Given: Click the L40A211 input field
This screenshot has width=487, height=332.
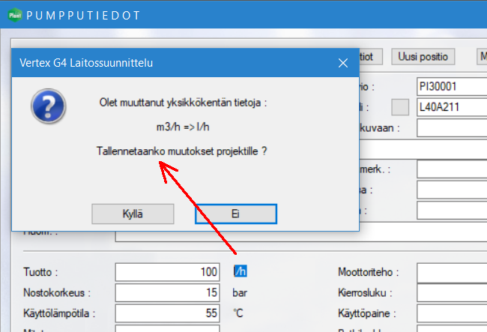Looking at the screenshot, I should click(x=451, y=107).
